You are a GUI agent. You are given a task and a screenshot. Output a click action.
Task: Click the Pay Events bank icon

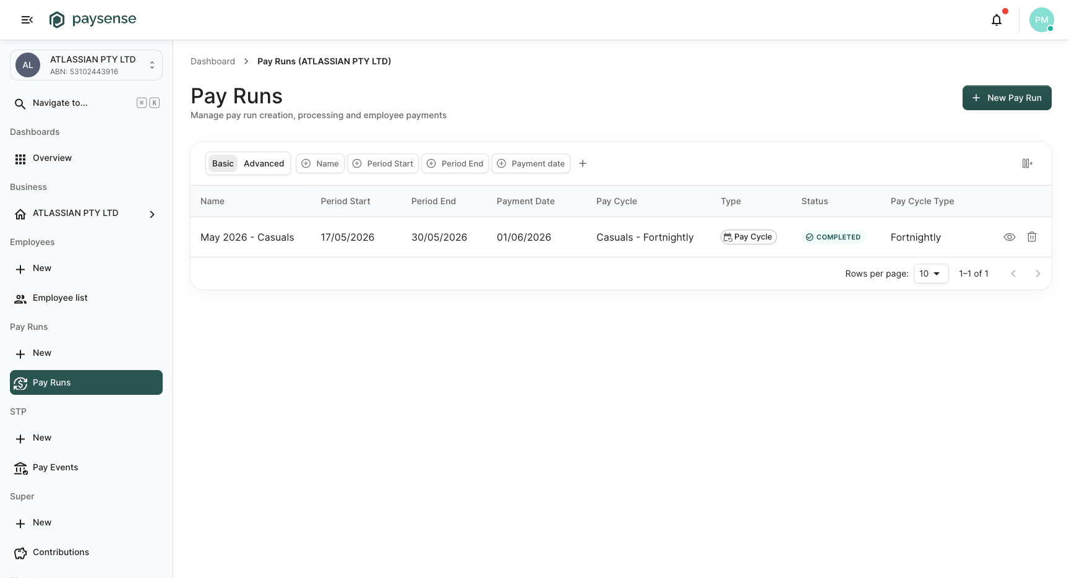[x=20, y=468]
